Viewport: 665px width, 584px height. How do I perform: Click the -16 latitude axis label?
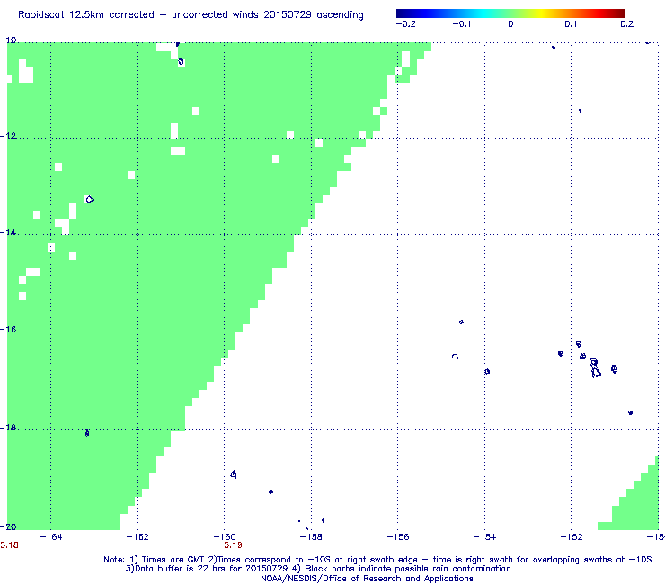coord(8,329)
